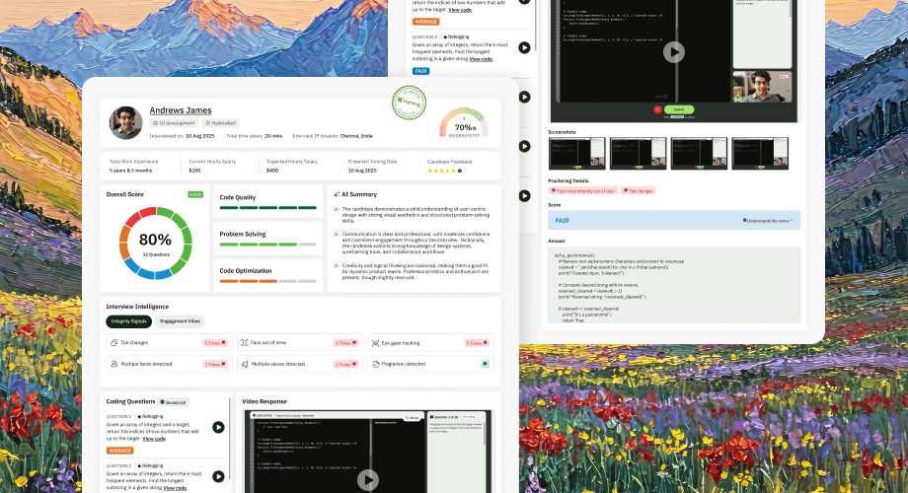Open the second screenshot thumbnail
Image resolution: width=908 pixels, height=493 pixels.
(638, 154)
